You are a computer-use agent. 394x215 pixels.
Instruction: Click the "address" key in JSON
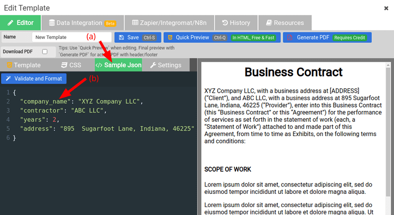(x=36, y=129)
